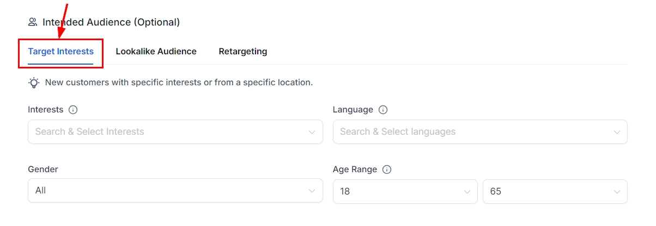
Task: Select the Retargeting tab
Action: coord(242,52)
